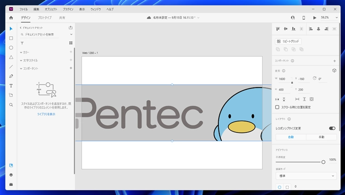Collapse the 文字スタイル section
This screenshot has height=195, width=345.
(x=21, y=60)
